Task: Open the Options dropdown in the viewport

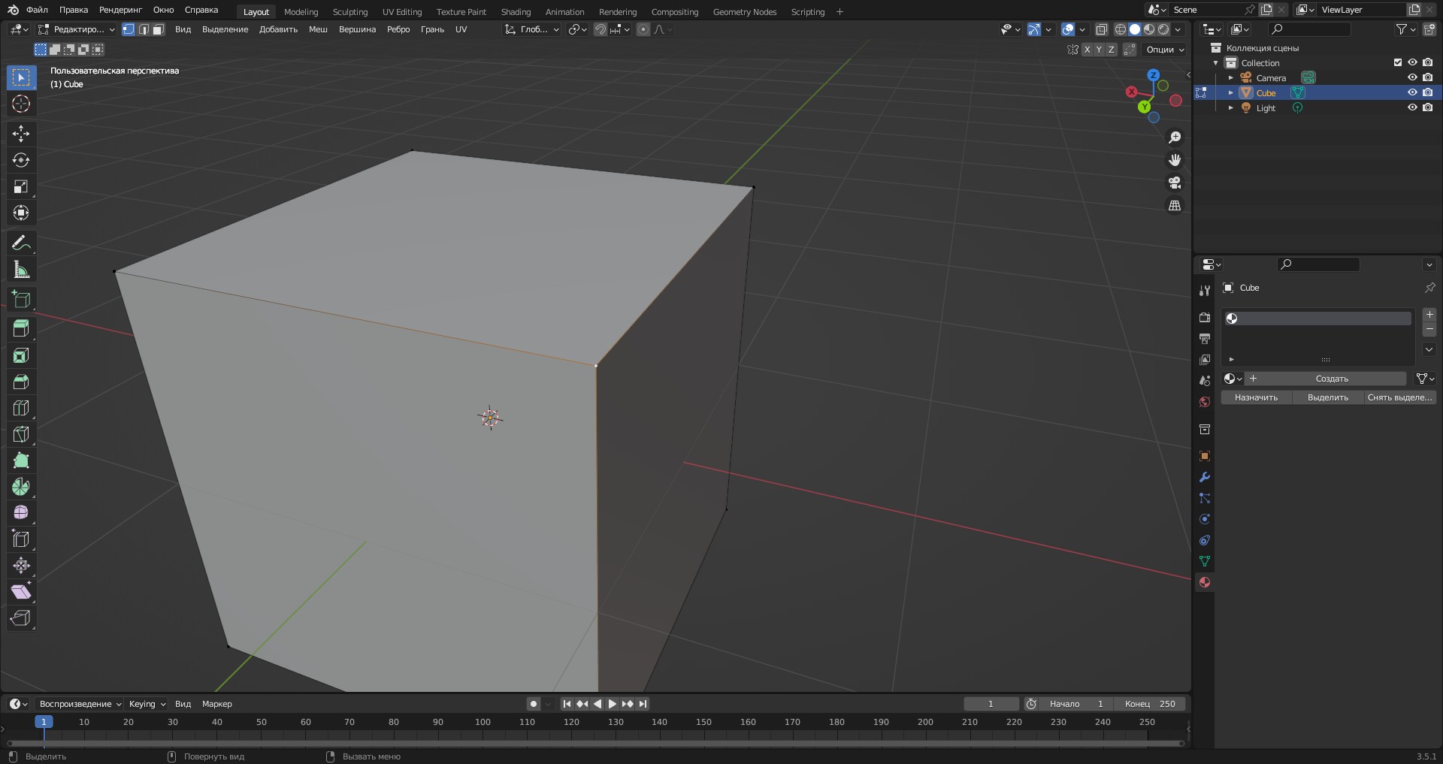Action: pos(1164,50)
